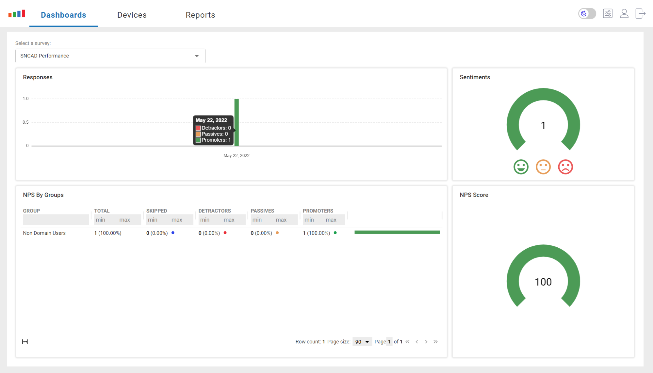This screenshot has width=653, height=373.
Task: Click the May 22, 2022 axis label
Action: (236, 156)
